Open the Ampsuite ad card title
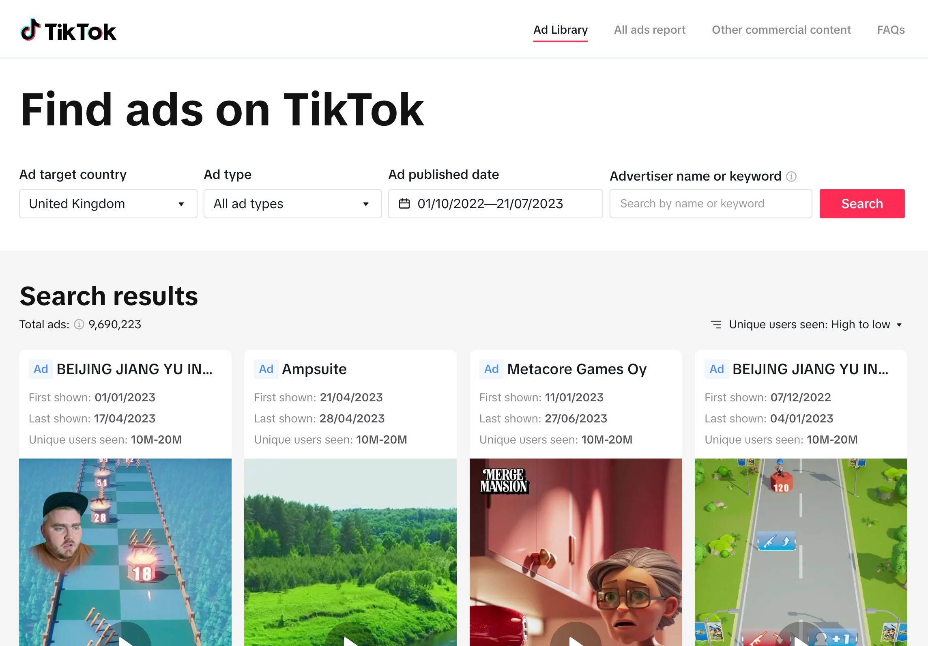This screenshot has height=646, width=928. coord(314,369)
